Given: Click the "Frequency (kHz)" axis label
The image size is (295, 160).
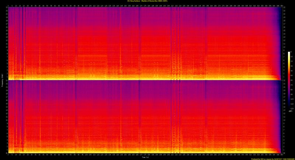Looking at the screenshot, I should coord(2,80).
